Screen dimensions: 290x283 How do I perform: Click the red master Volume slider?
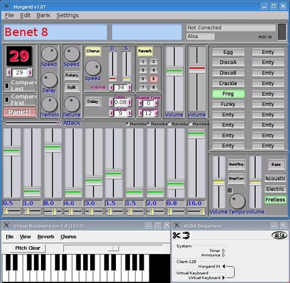pos(197,68)
